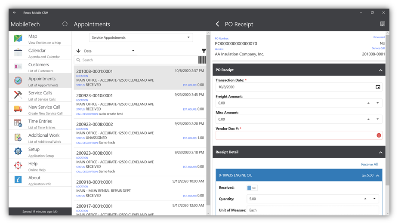This screenshot has width=398, height=224.
Task: Toggle the Received switch from NO
Action: tap(252, 188)
